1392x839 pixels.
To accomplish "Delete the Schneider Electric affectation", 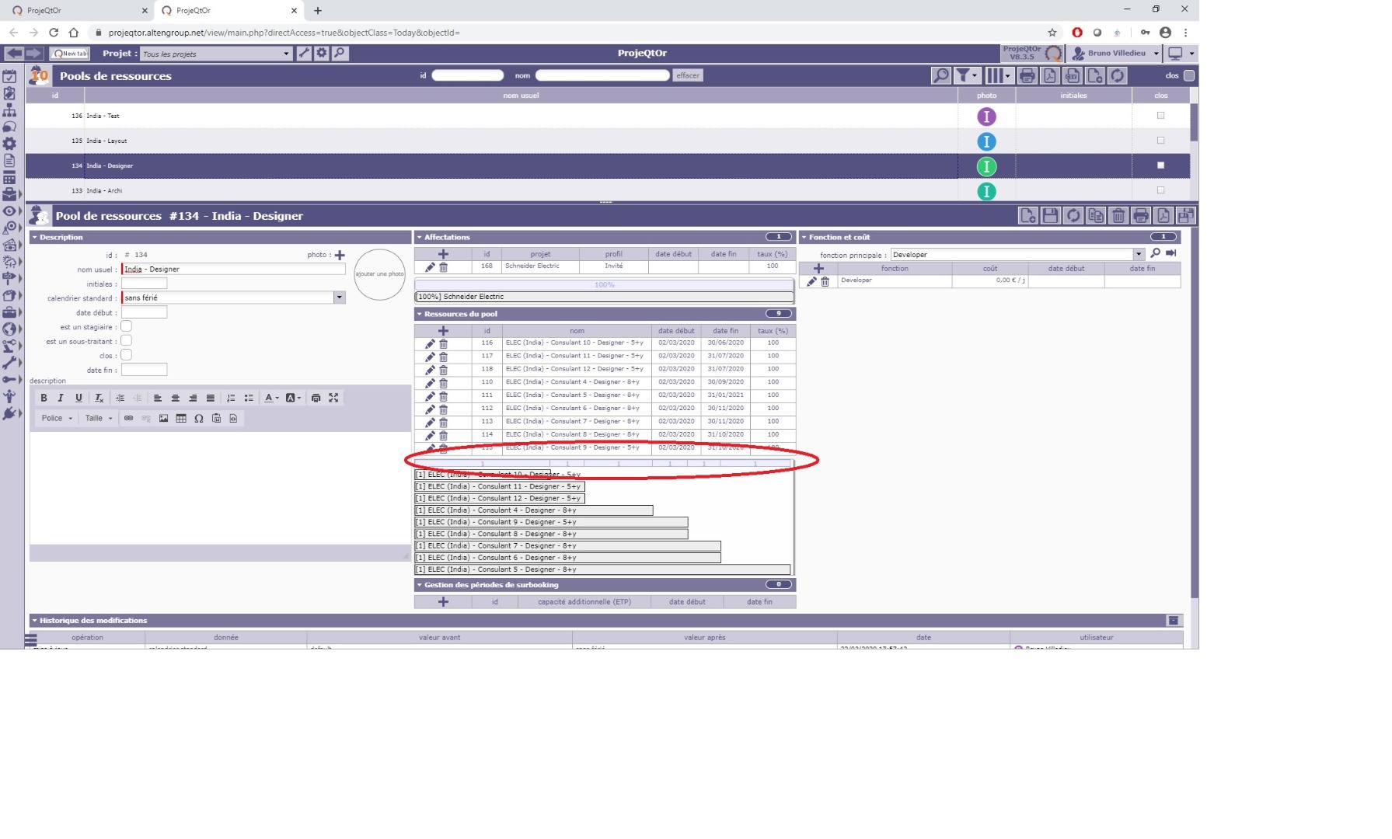I will (x=444, y=267).
